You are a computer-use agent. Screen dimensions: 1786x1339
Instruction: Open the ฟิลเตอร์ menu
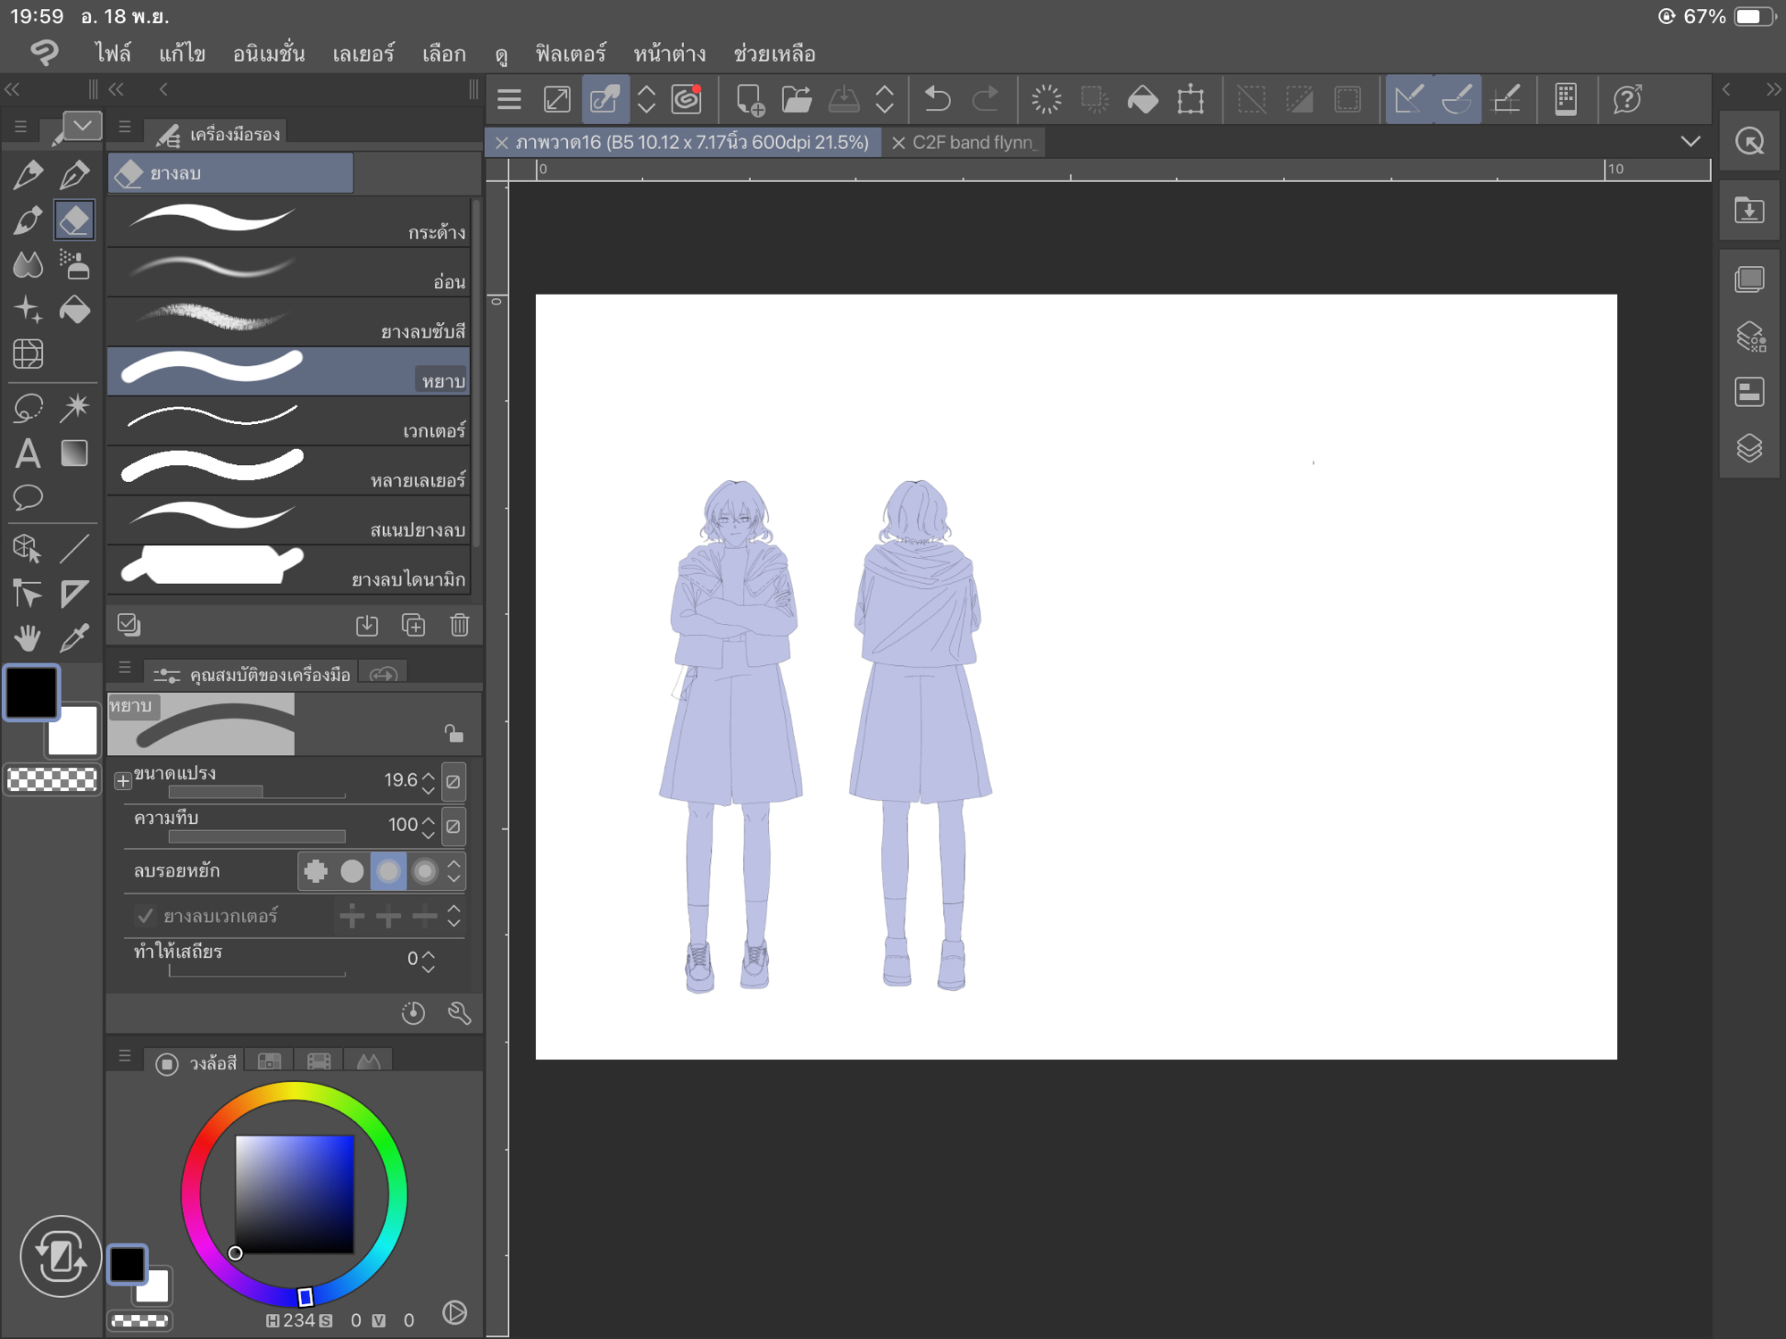click(570, 54)
